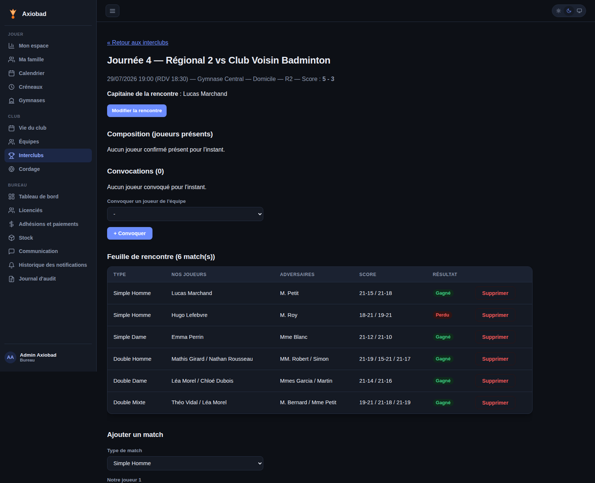Click the bell icon beside Historique des notifications

[11, 265]
